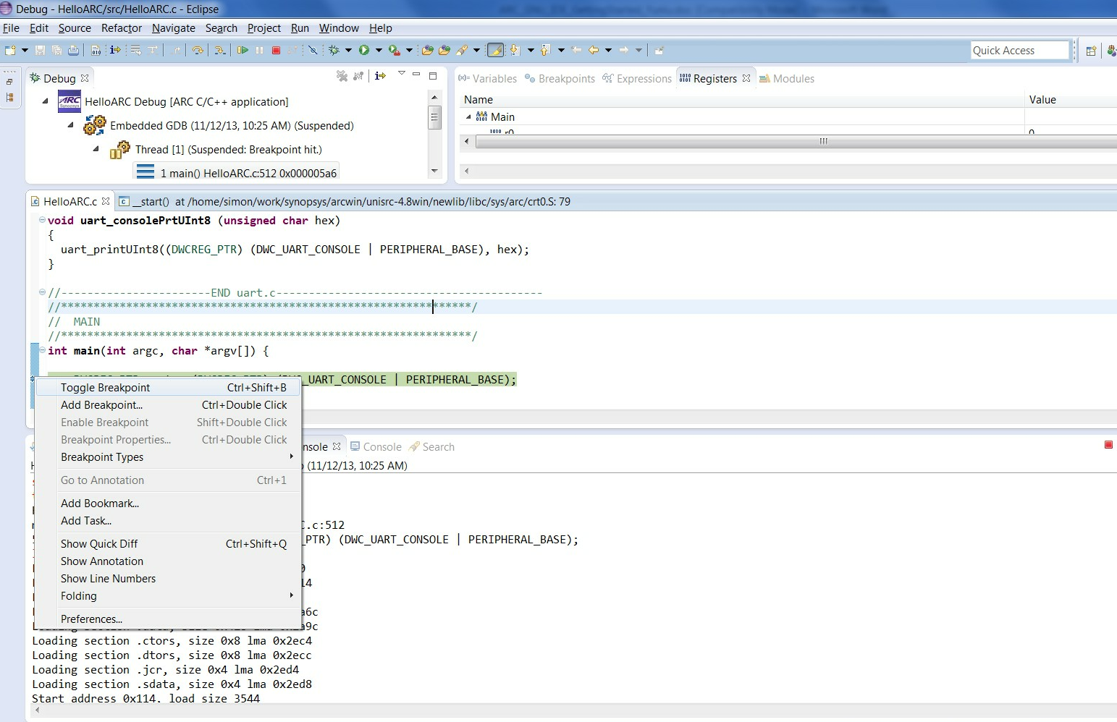Collapse Main register group

(468, 116)
